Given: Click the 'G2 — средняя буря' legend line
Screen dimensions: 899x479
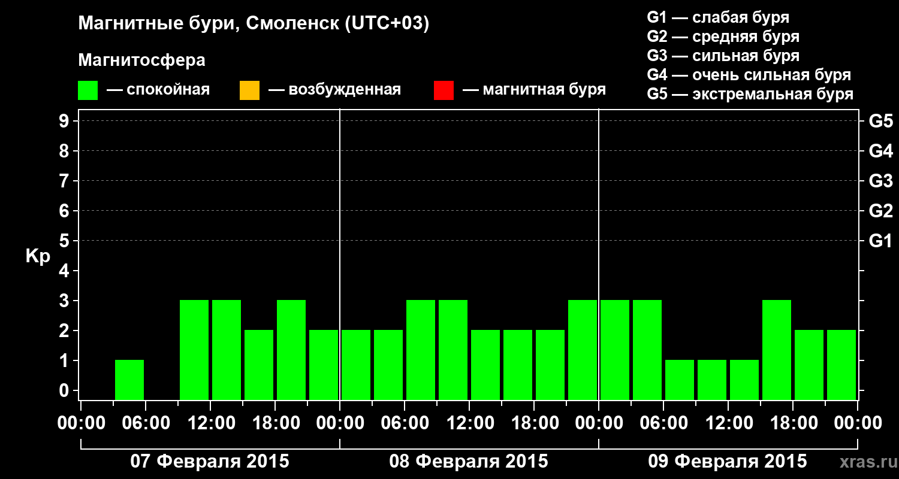Looking at the screenshot, I should 723,37.
